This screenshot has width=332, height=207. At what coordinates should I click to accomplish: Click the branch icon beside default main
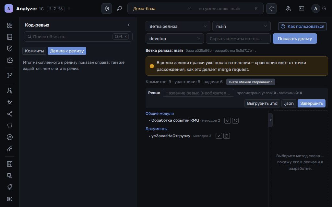point(256,8)
